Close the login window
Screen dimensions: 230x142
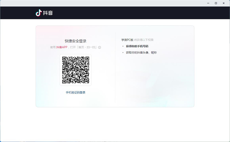223,3
